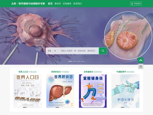Navigate to 定制服务 page
Screen dimensions: 153x115
67,4
